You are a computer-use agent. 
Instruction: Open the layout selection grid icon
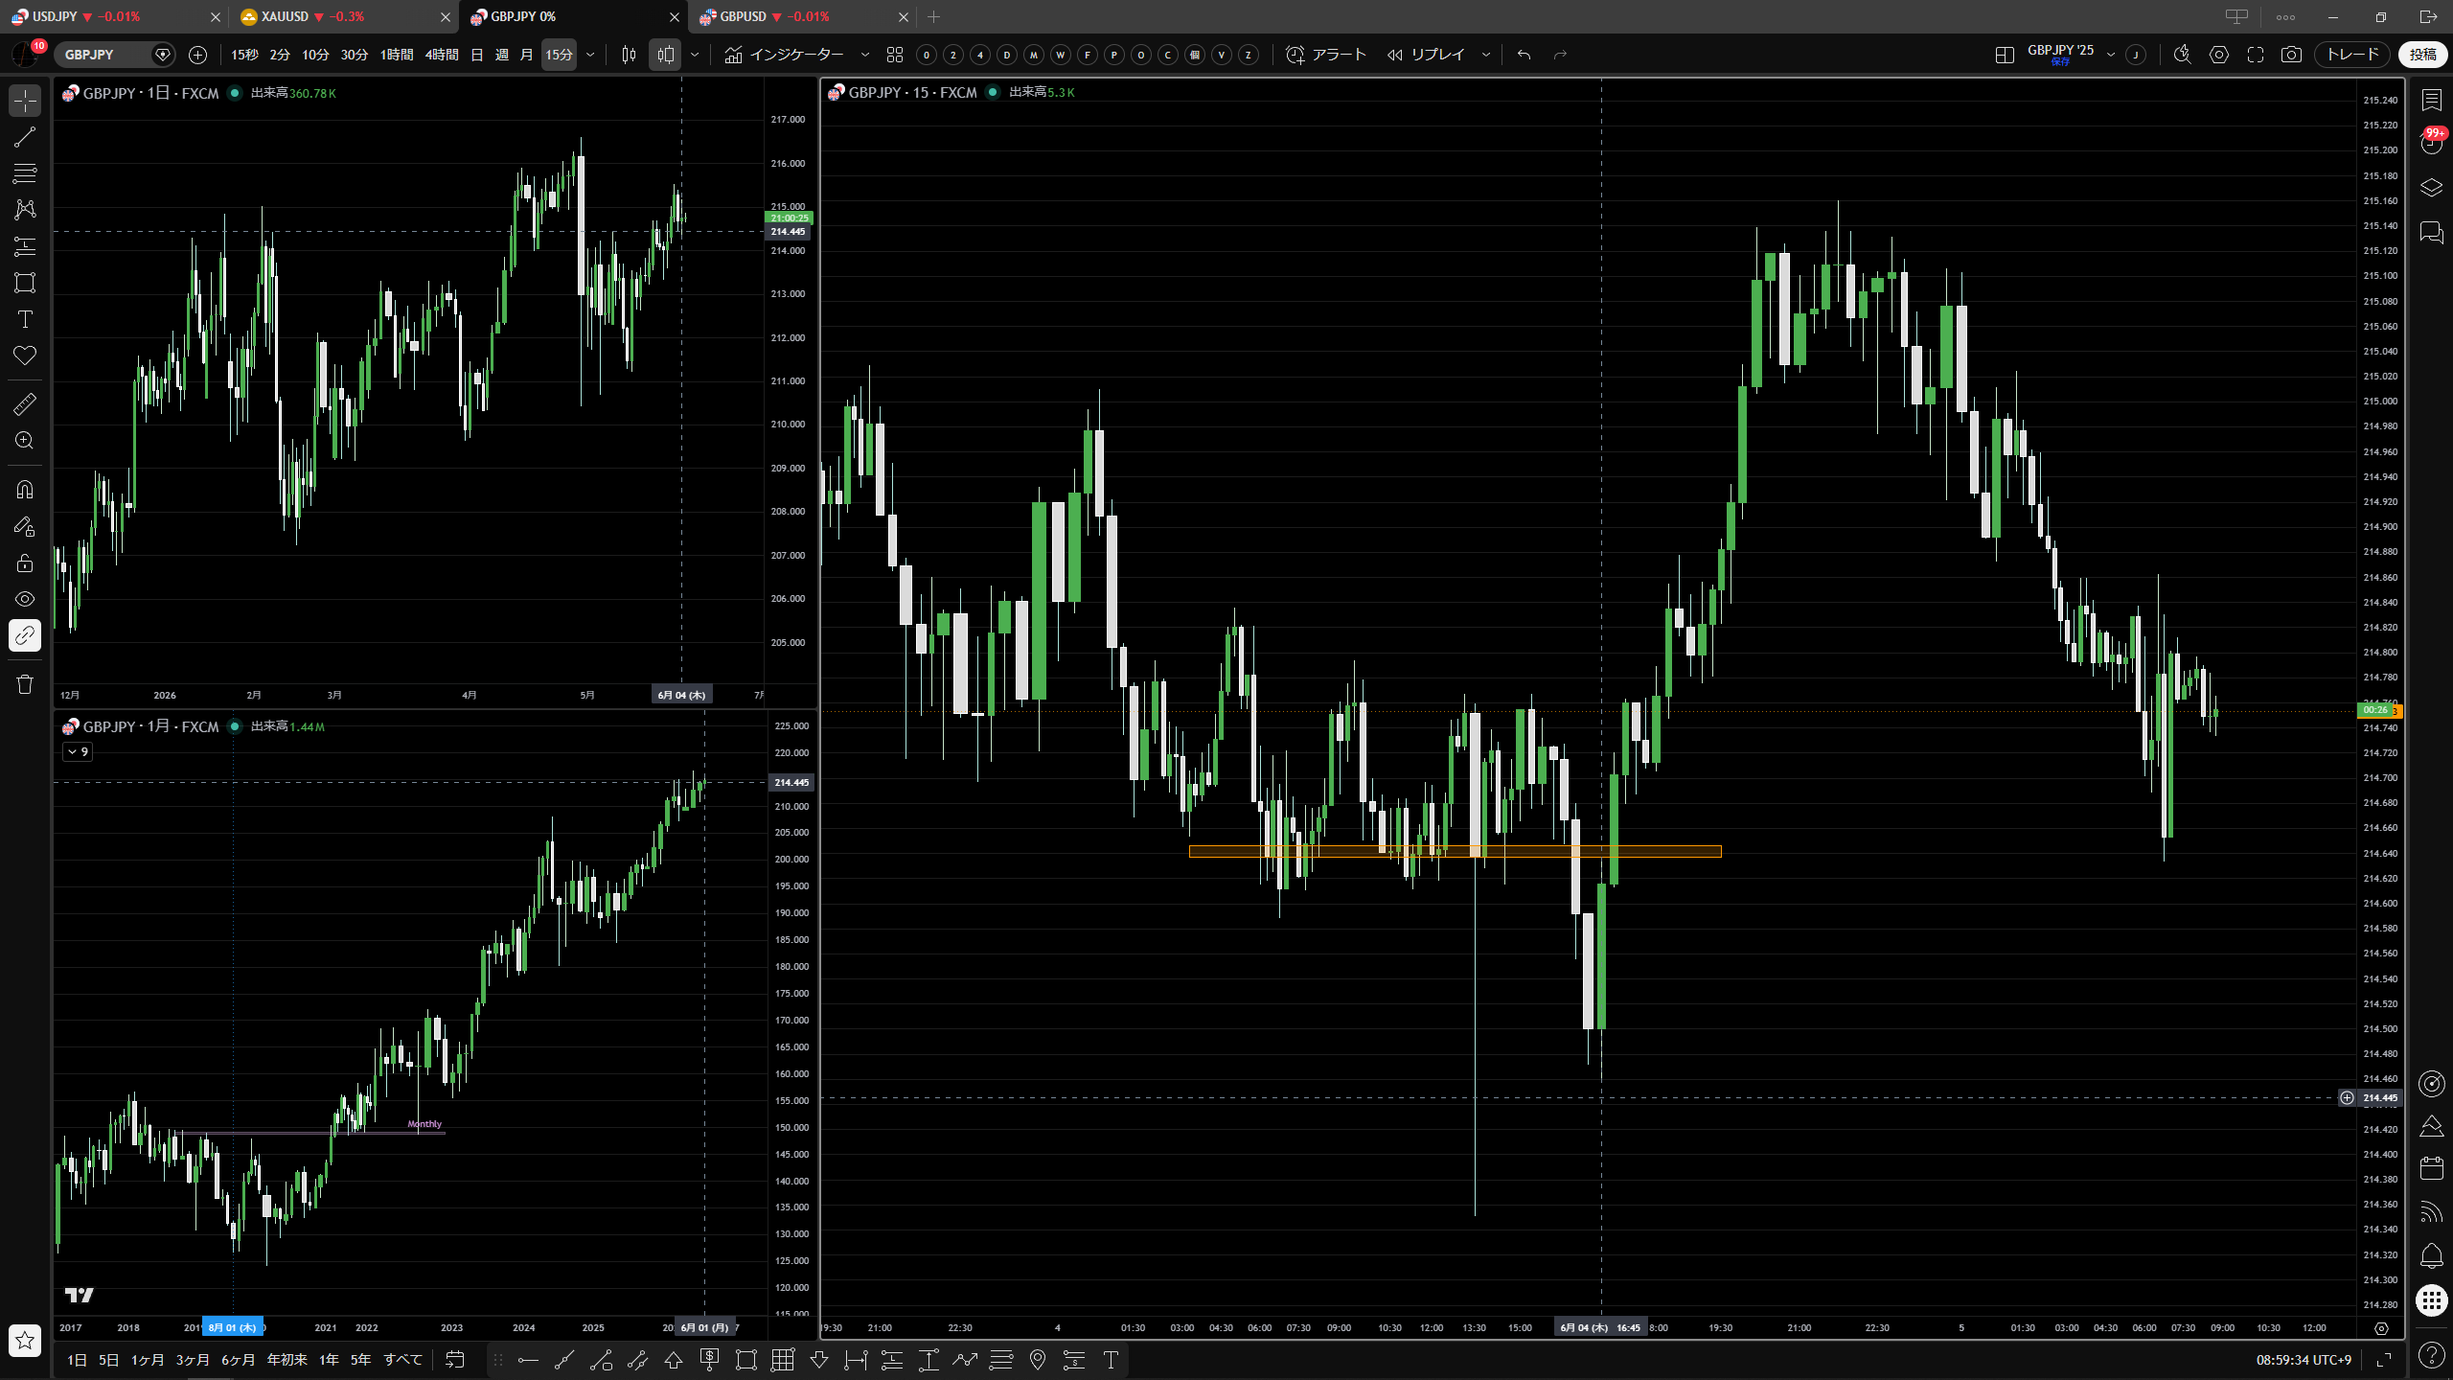[2005, 55]
